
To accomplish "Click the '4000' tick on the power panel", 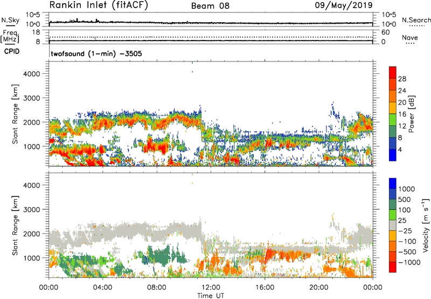I will [x=32, y=74].
